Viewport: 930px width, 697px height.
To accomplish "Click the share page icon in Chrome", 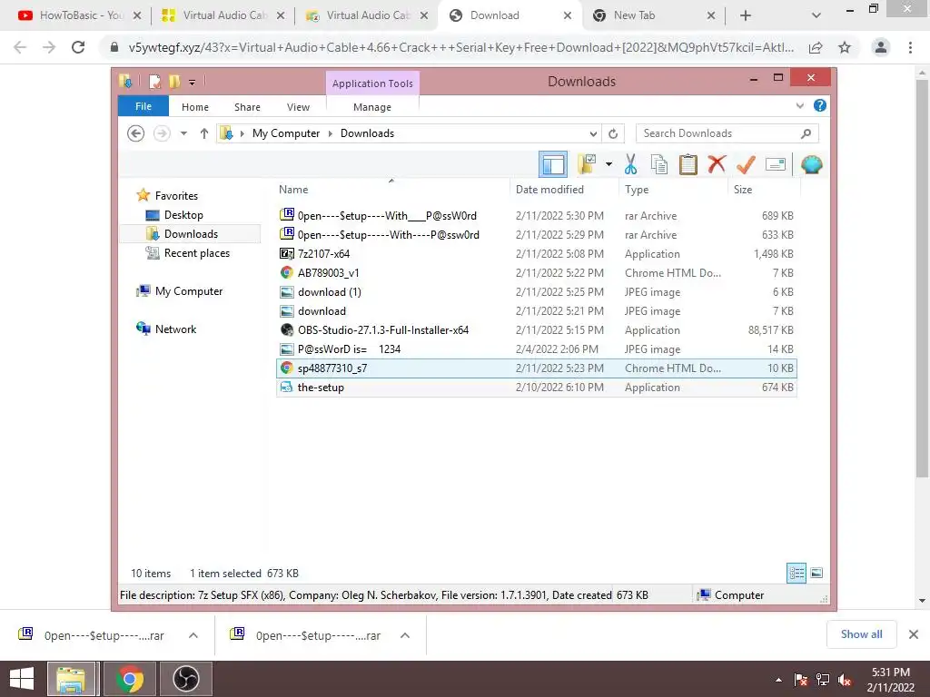I will click(816, 47).
